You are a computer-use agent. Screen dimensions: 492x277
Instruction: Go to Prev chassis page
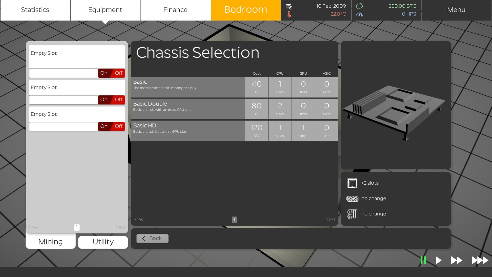pos(138,220)
